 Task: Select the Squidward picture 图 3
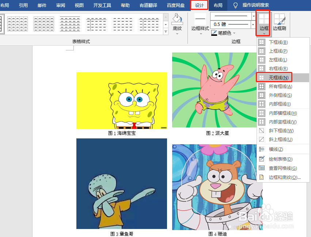(122, 183)
